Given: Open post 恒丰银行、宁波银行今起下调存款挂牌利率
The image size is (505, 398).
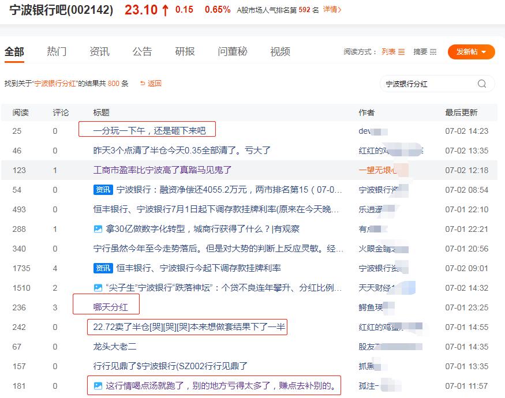Looking at the screenshot, I should (x=199, y=268).
